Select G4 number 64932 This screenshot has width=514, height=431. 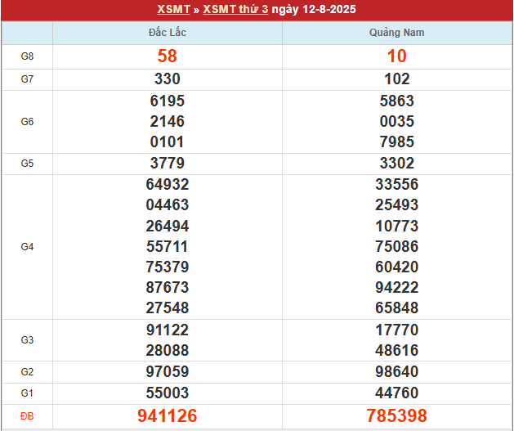[168, 184]
